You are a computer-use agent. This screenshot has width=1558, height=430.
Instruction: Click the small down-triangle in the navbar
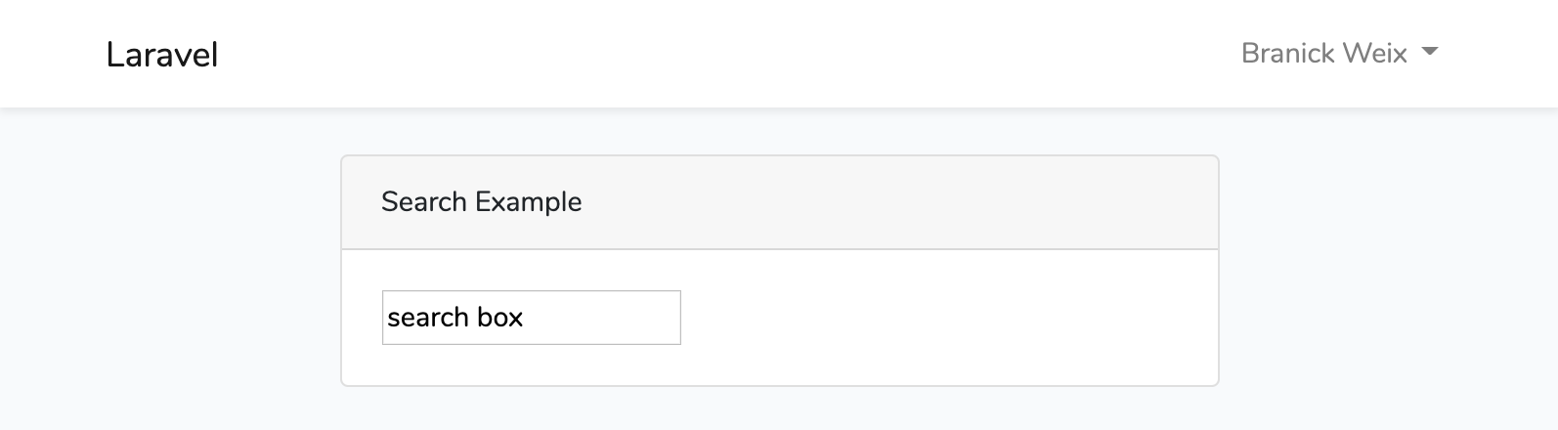click(1430, 52)
